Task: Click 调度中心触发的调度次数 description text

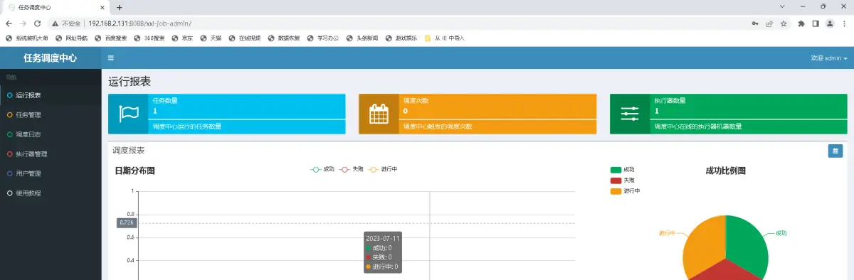Action: pyautogui.click(x=438, y=126)
